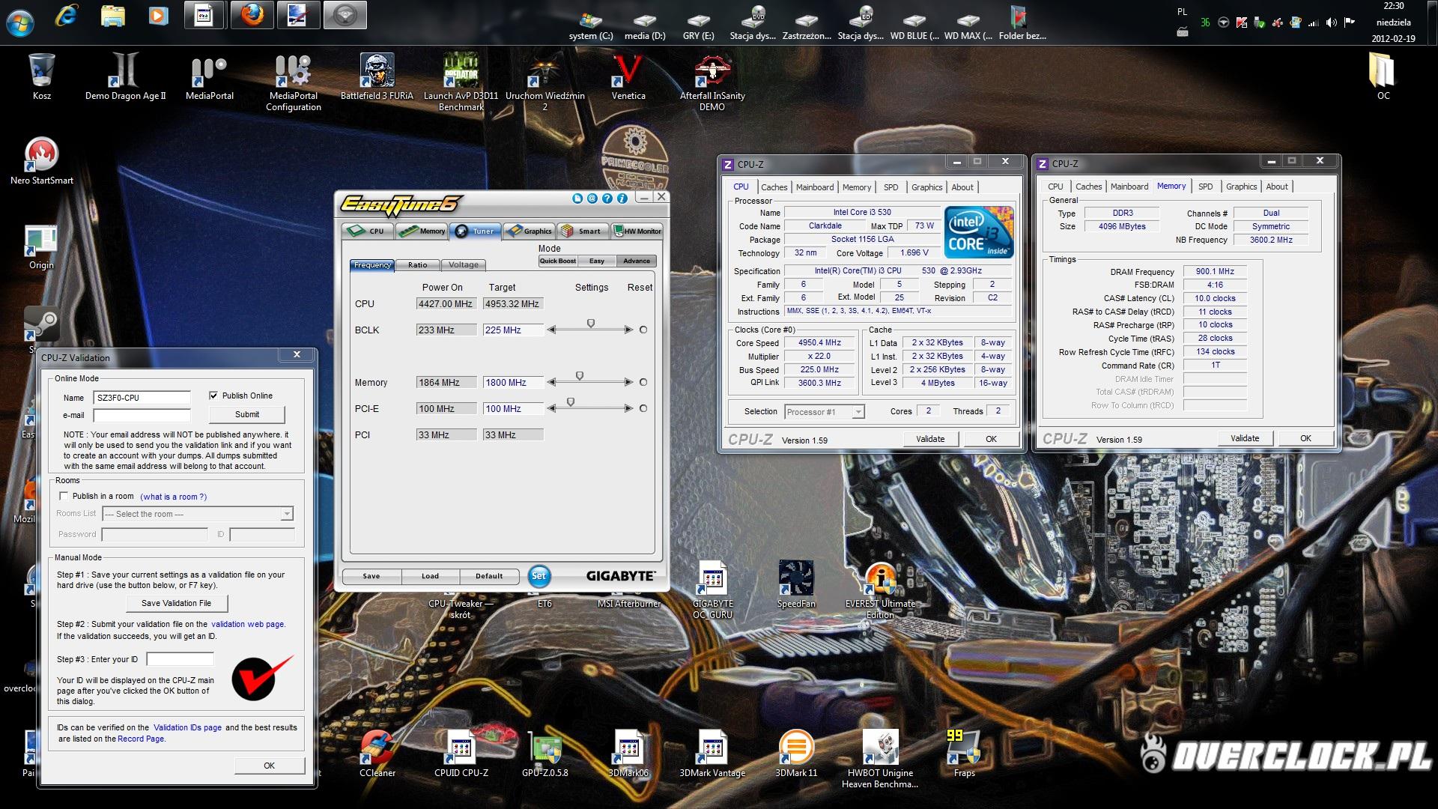The width and height of the screenshot is (1438, 809).
Task: Open CPUID CPU-Z desktop shortcut
Action: point(461,754)
